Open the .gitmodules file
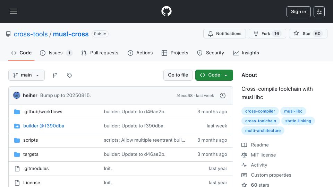Image resolution: width=333 pixels, height=187 pixels. 36,169
